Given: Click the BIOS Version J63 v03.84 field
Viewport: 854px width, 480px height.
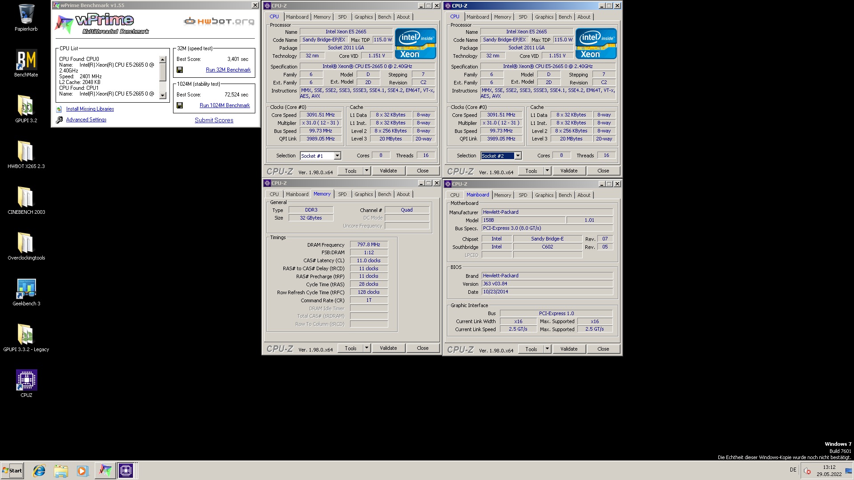Looking at the screenshot, I should click(548, 284).
